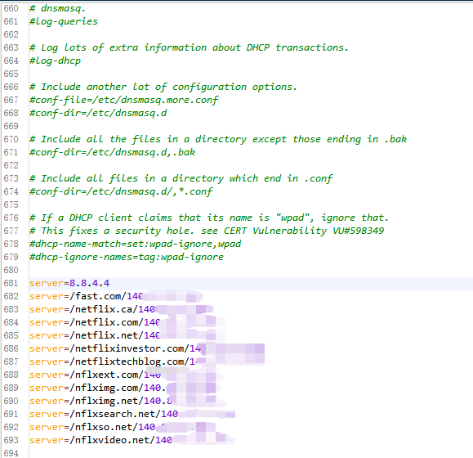Click line number 681 in the gutter
This screenshot has height=458, width=473.
11,283
